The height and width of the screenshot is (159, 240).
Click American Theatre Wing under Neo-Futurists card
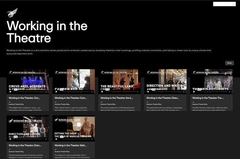click(x=200, y=104)
